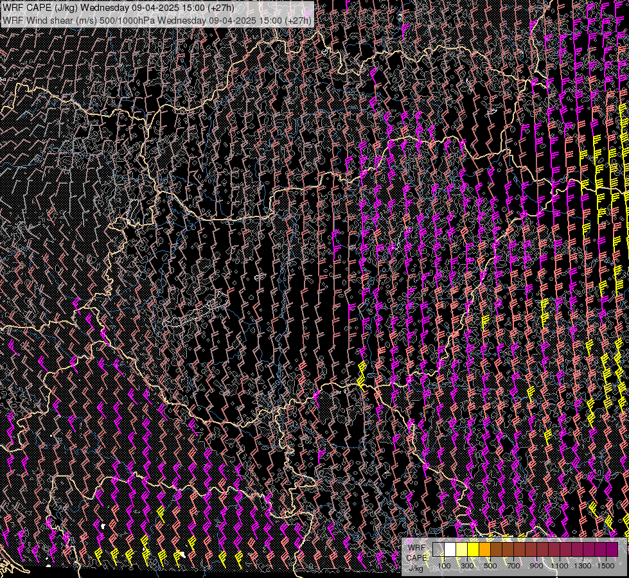Screen dimensions: 629x578
Task: Click the legend value 1300
Action: 583,566
